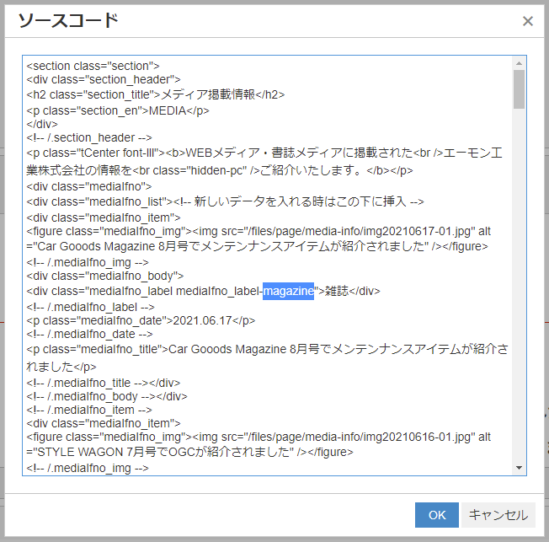Click the vertical scrollbar thumb

[519, 89]
